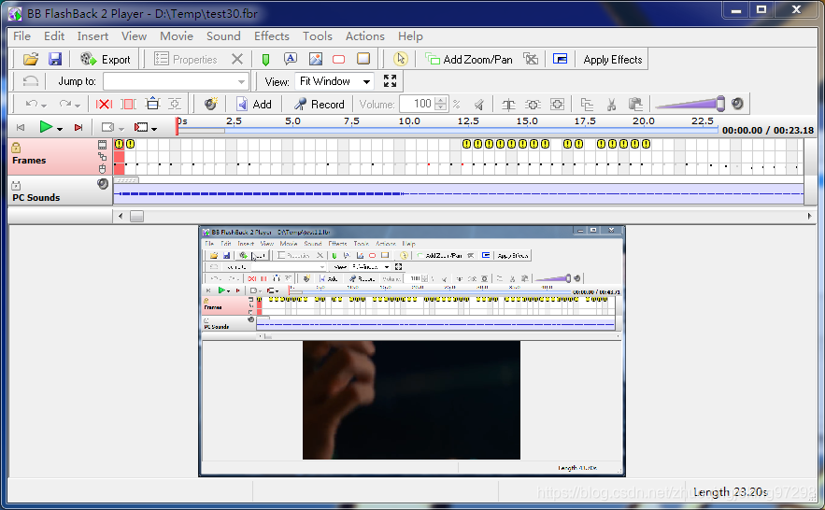Click the crop frames red rectangle icon
The image size is (825, 510).
tap(128, 104)
